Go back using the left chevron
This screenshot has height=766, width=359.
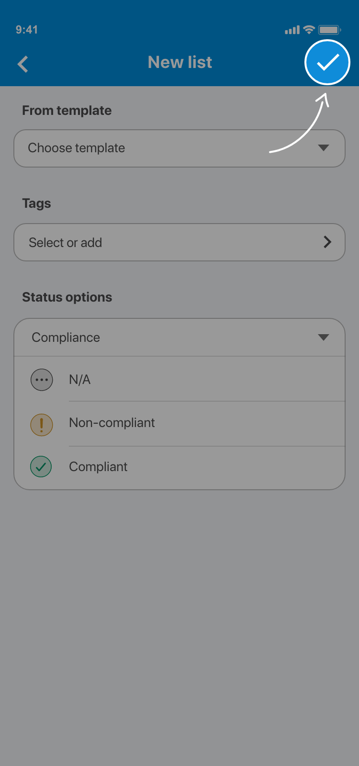pyautogui.click(x=23, y=64)
